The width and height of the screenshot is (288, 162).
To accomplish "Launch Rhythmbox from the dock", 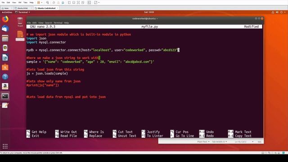I will pos(5,48).
